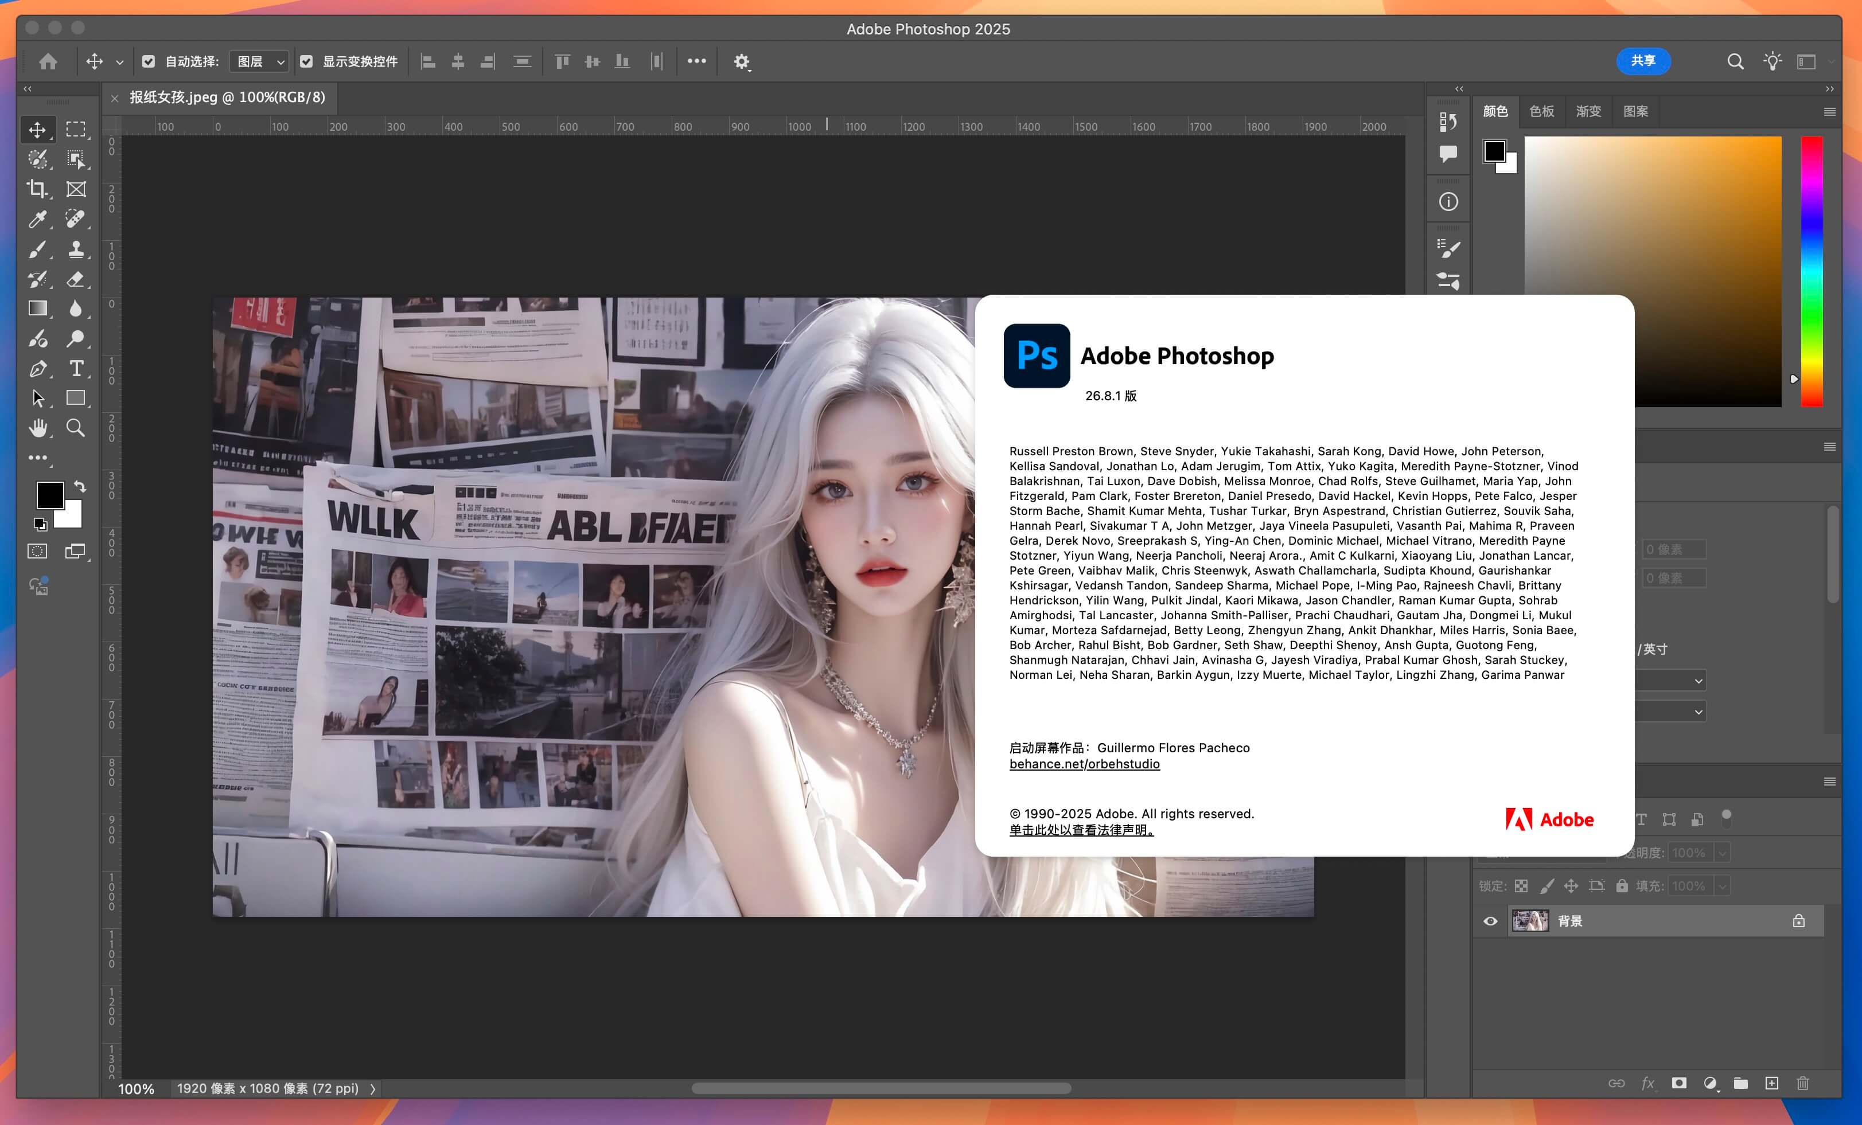
Task: Select the Rectangular Marquee tool
Action: 76,129
